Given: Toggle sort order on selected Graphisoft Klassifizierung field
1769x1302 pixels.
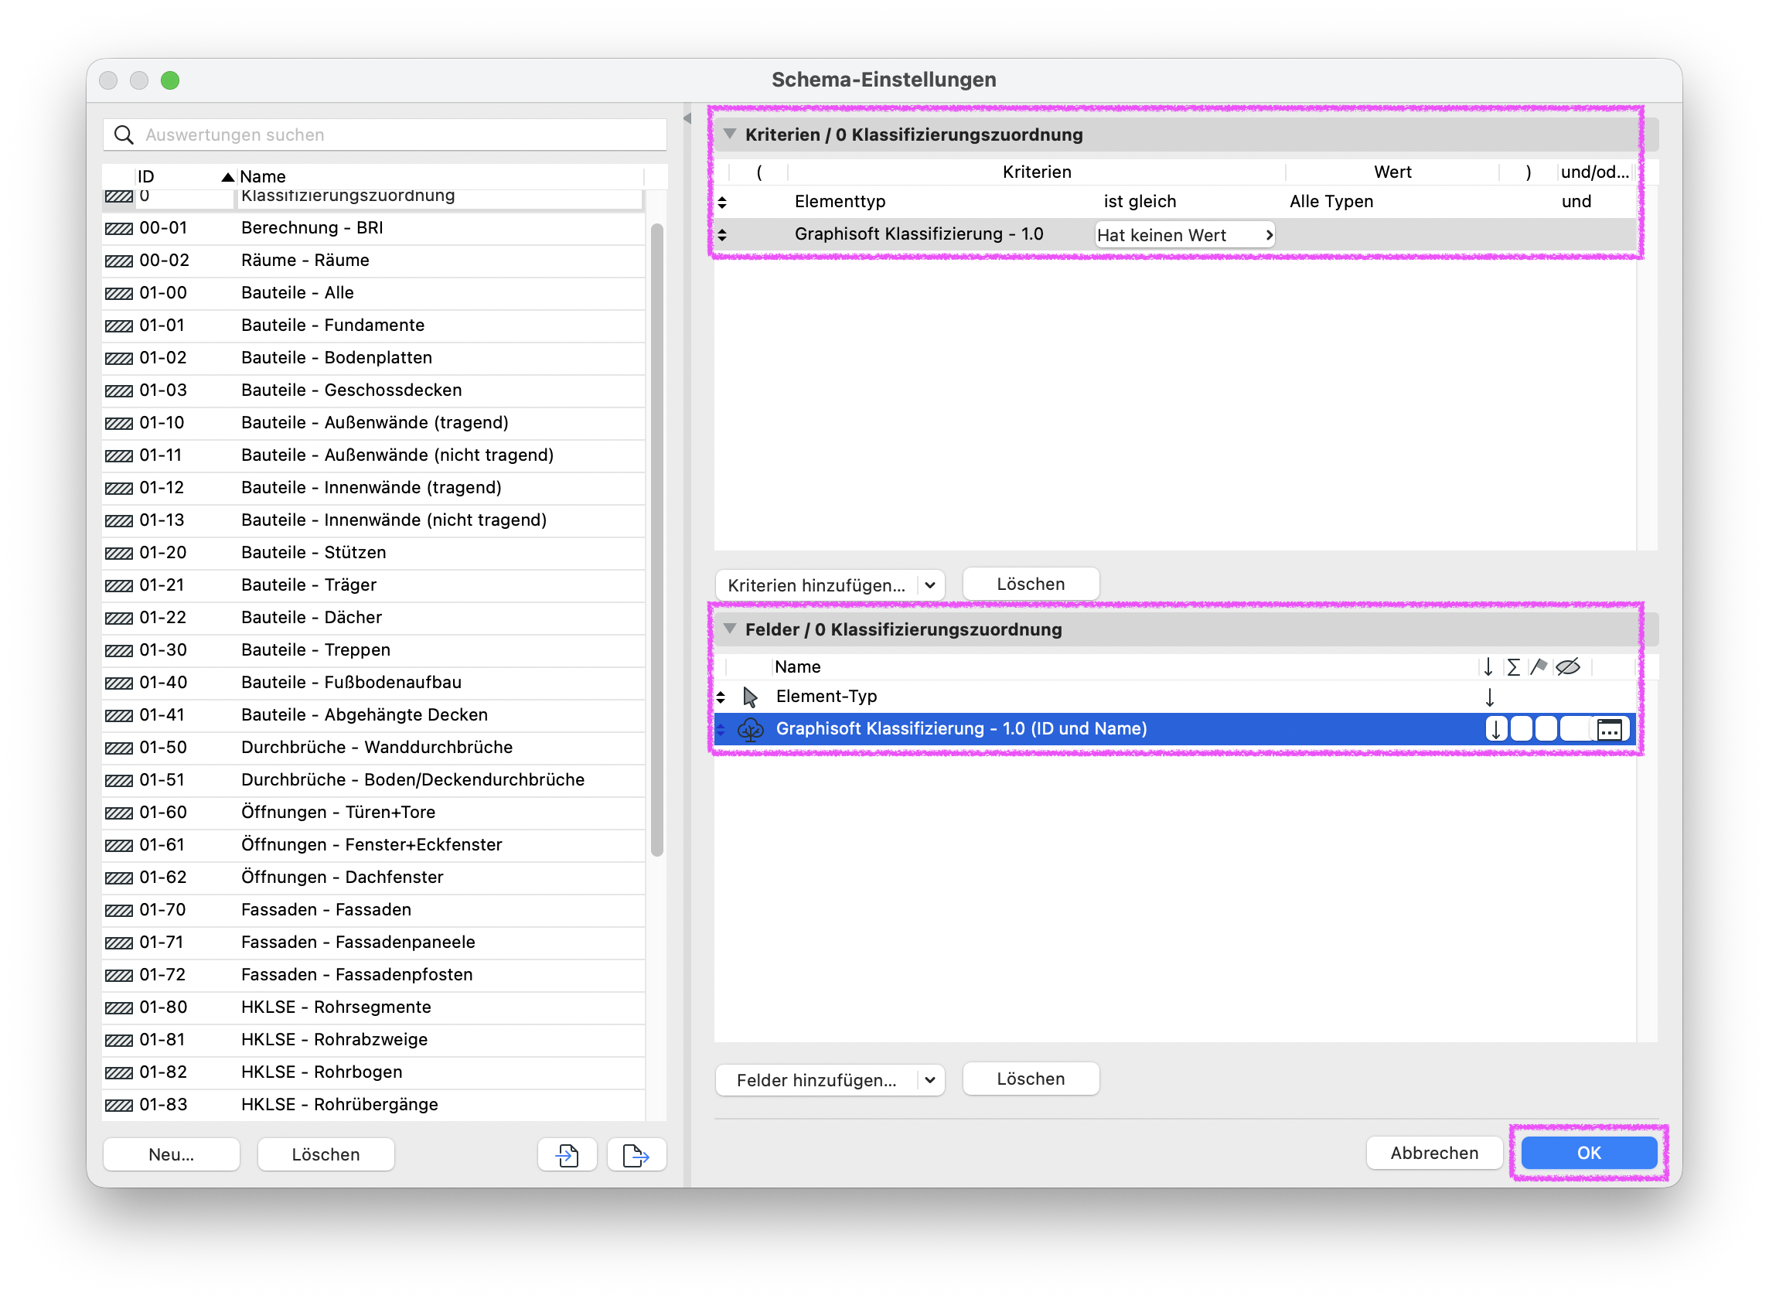Looking at the screenshot, I should tap(1495, 729).
